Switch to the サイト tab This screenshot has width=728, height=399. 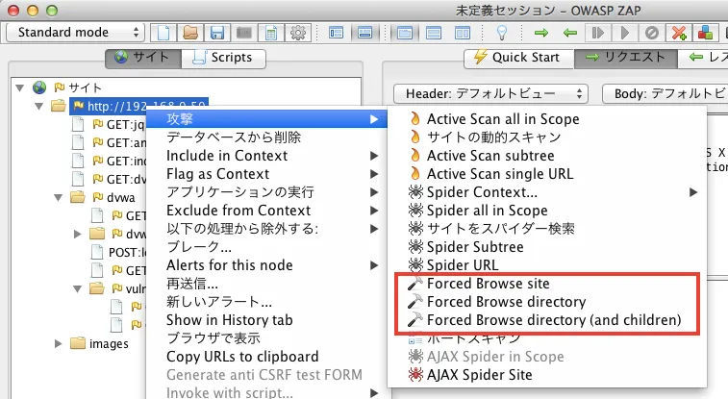coord(142,58)
